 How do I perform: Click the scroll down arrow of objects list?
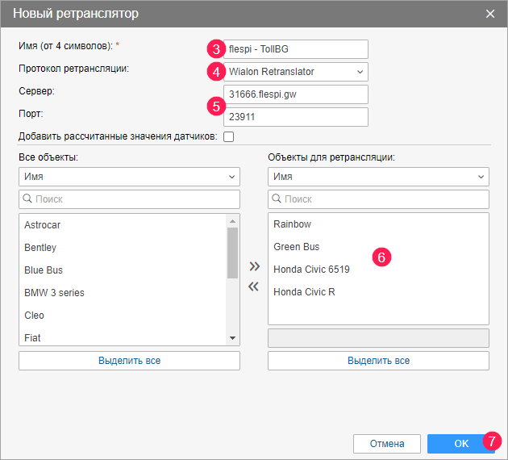[x=232, y=338]
